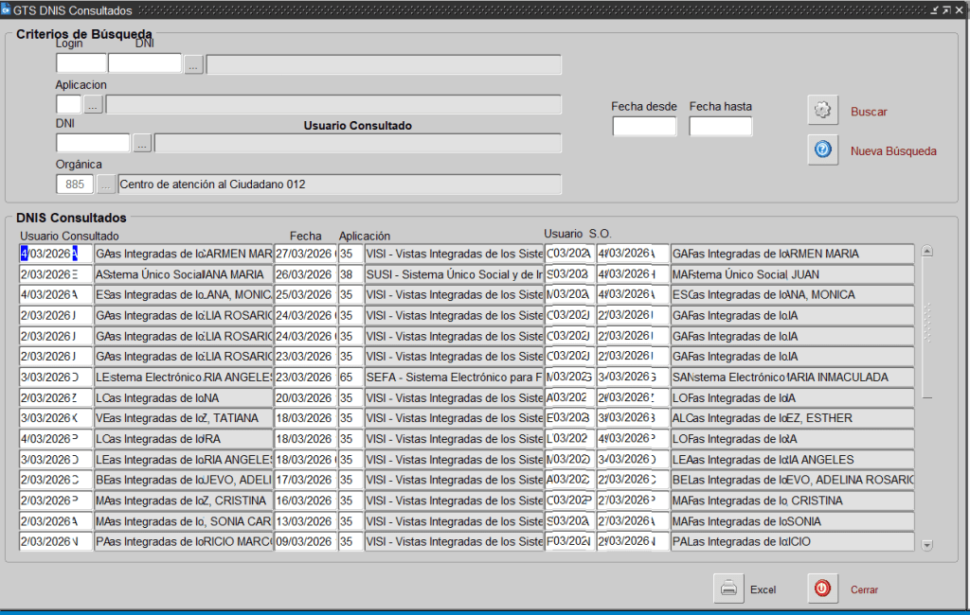The image size is (970, 615).
Task: Click the Aplicacion code input field
Action: coord(68,104)
